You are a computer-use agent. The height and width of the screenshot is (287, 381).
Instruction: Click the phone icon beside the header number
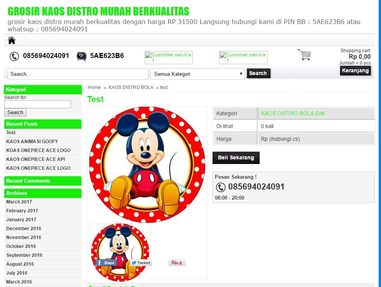pos(14,56)
